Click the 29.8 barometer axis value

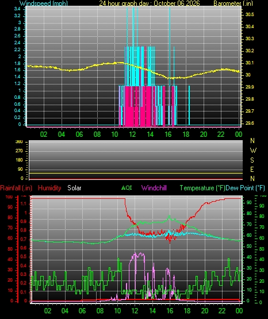[x=250, y=99]
